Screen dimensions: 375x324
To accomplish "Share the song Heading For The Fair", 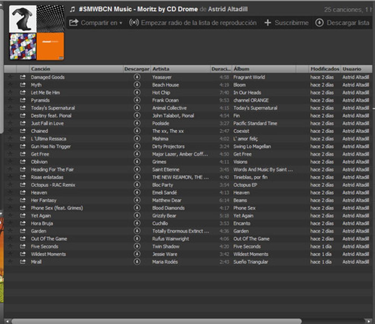I will 23,169.
